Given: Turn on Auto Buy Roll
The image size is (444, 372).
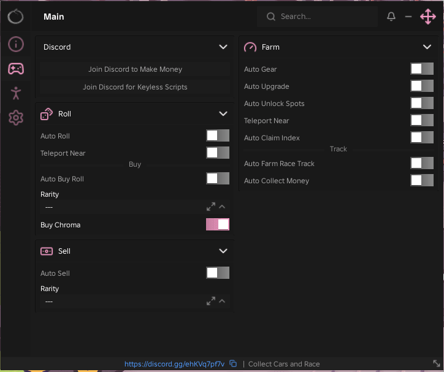Looking at the screenshot, I should (x=218, y=179).
